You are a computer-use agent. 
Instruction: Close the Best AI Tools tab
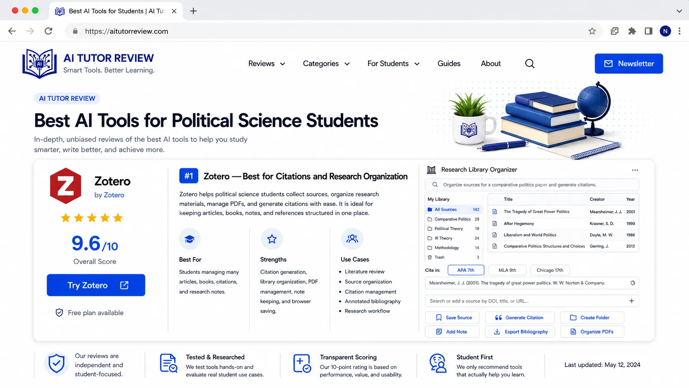point(174,11)
